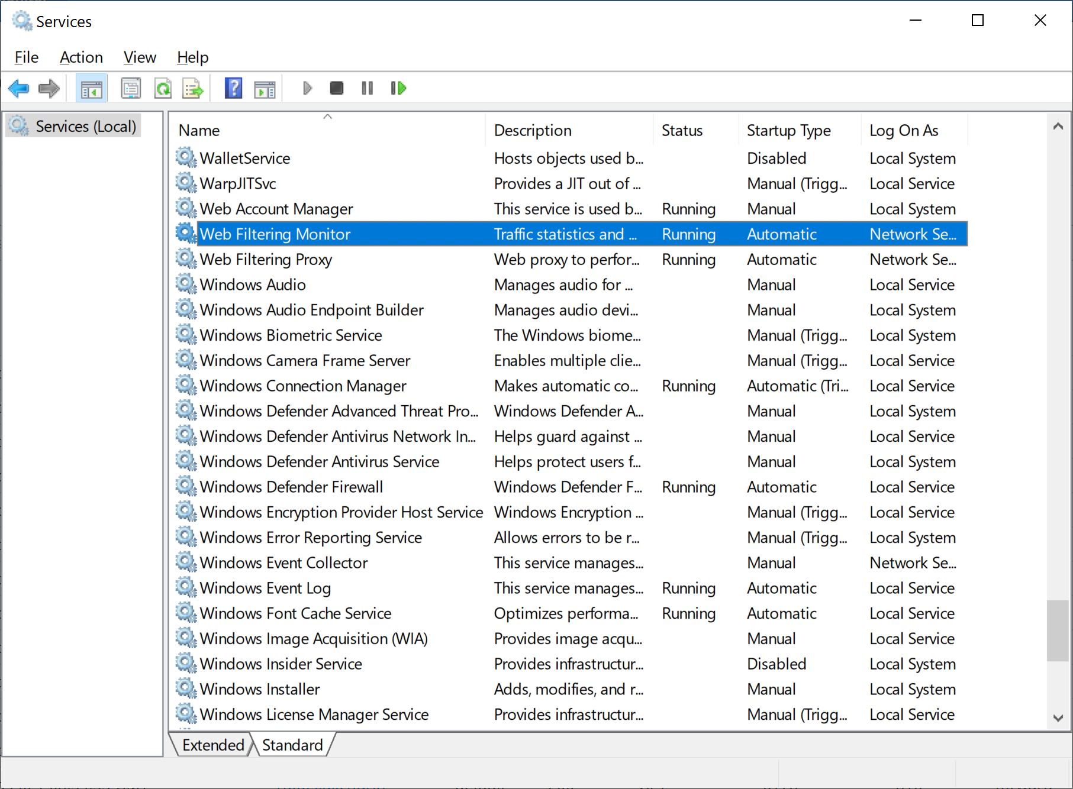Image resolution: width=1073 pixels, height=789 pixels.
Task: Switch to the Extended tab
Action: (213, 745)
